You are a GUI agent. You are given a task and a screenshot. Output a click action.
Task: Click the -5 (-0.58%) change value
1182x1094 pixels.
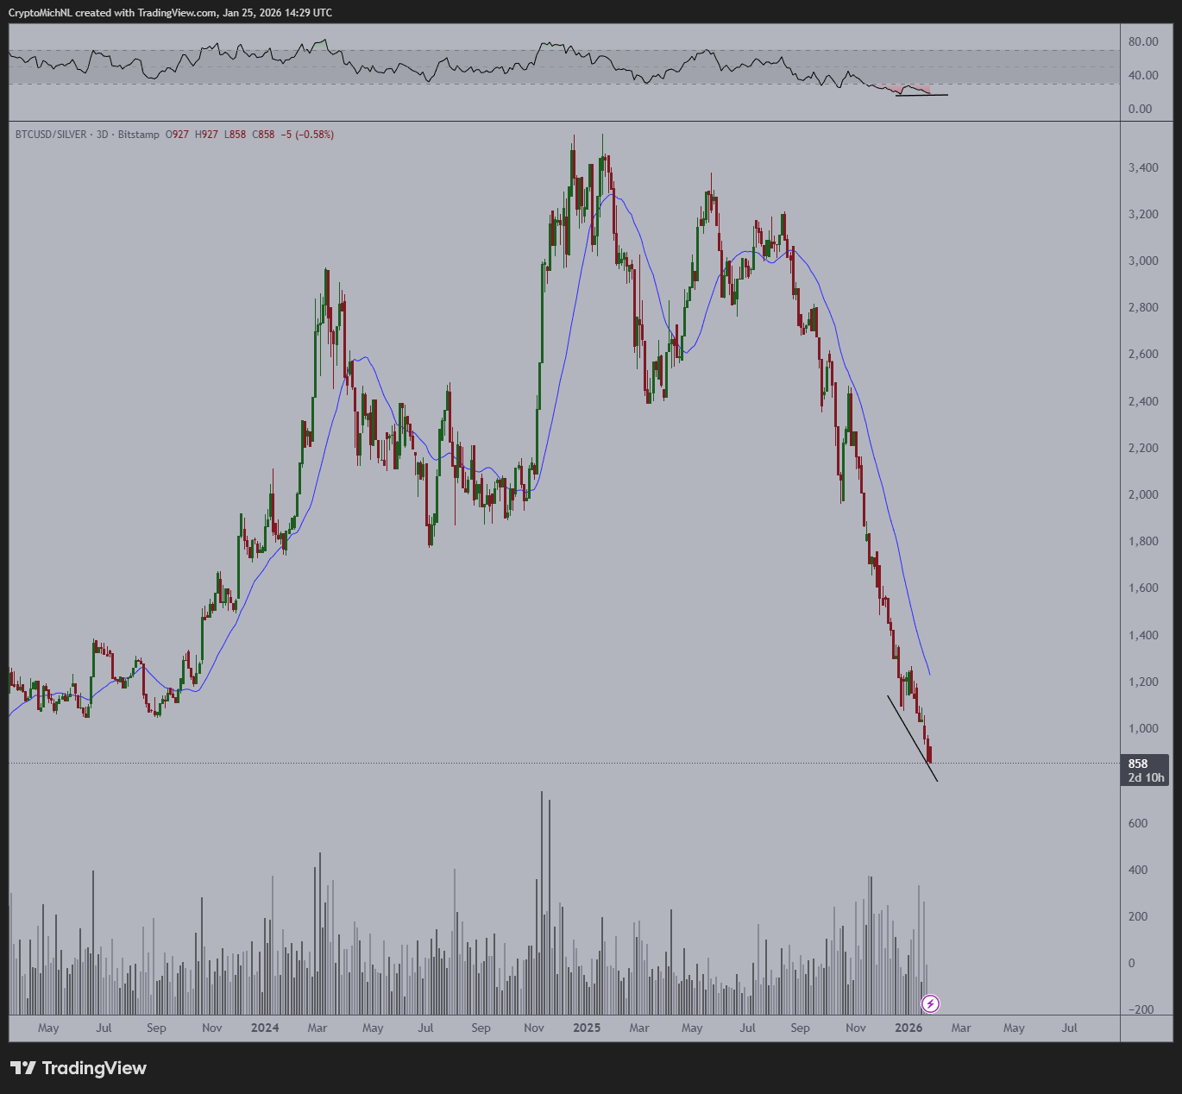click(x=306, y=135)
